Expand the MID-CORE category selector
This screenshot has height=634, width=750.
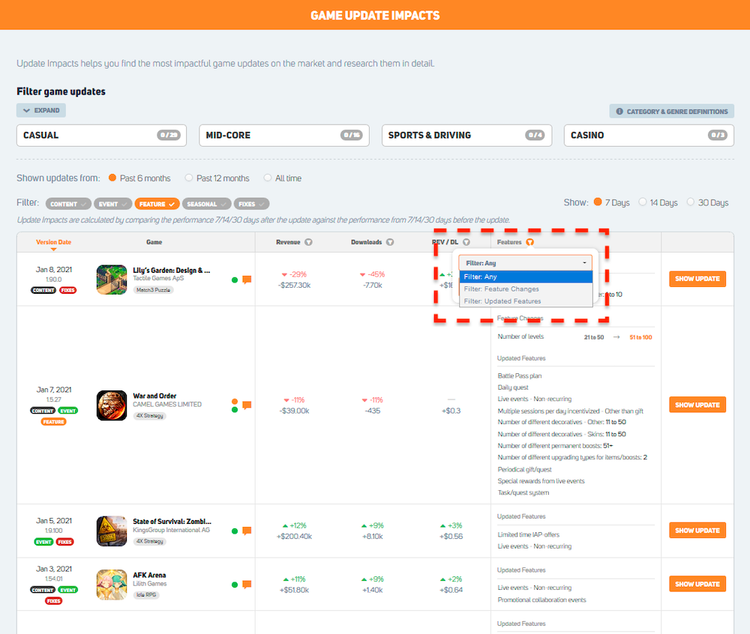tap(284, 136)
